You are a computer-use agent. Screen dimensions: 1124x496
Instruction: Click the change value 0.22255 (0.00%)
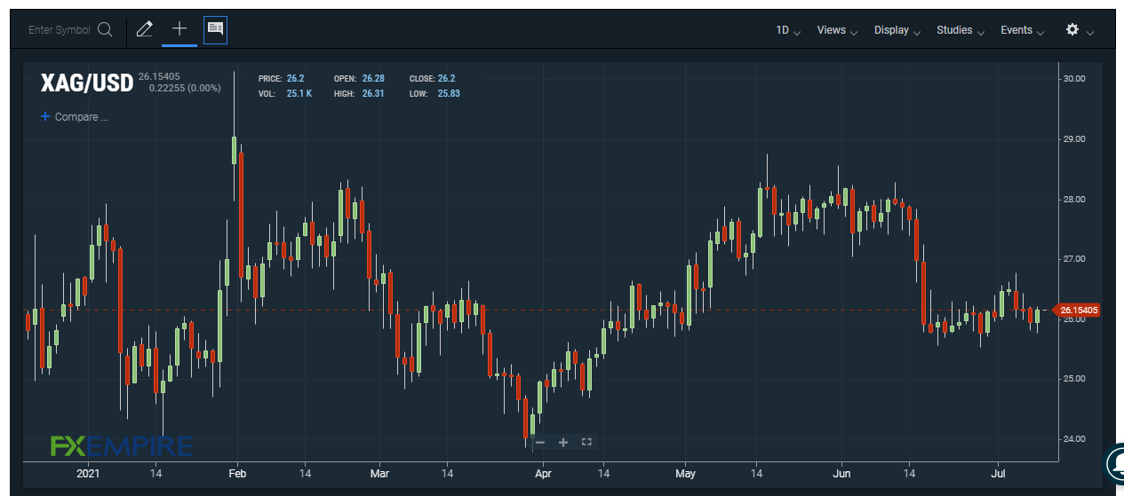pyautogui.click(x=185, y=88)
